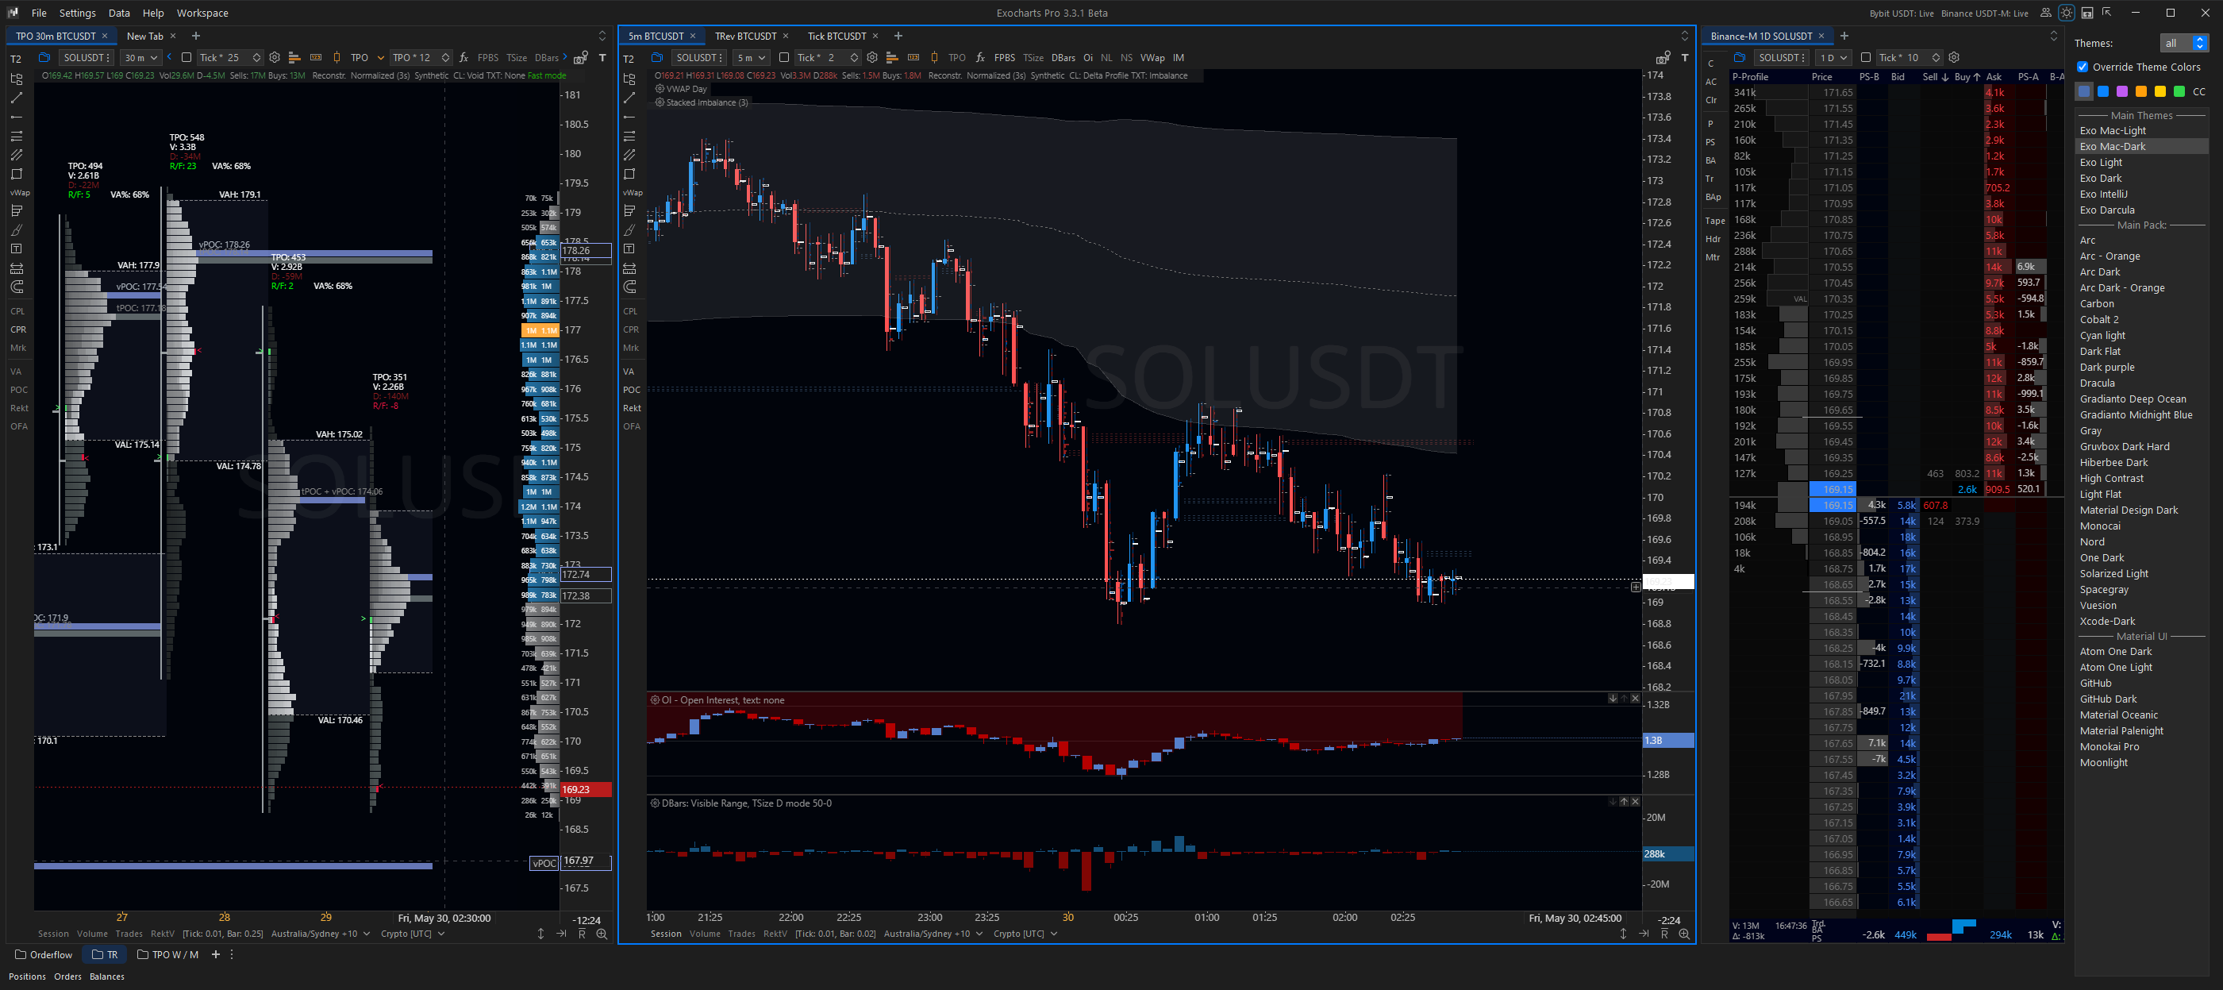Switch to TRev BTCUSDT tab
Viewport: 2223px width, 990px height.
click(x=745, y=37)
